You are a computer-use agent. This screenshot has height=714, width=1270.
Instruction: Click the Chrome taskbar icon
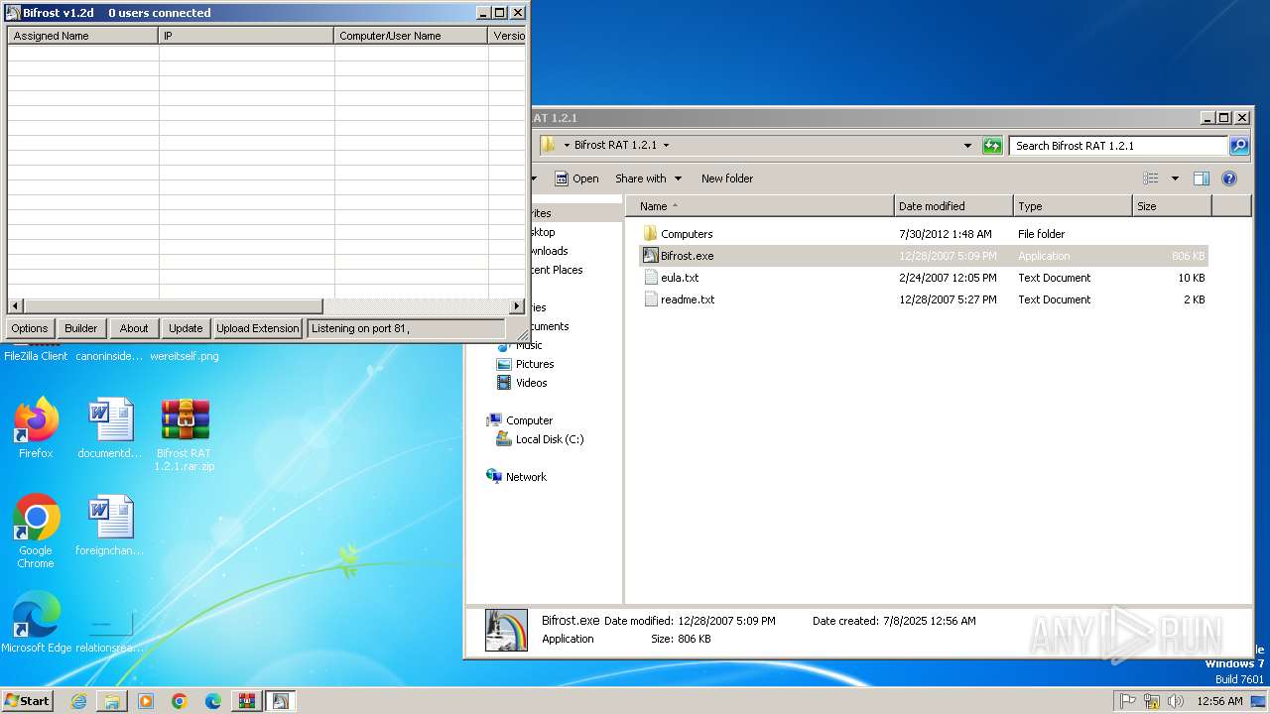point(180,701)
